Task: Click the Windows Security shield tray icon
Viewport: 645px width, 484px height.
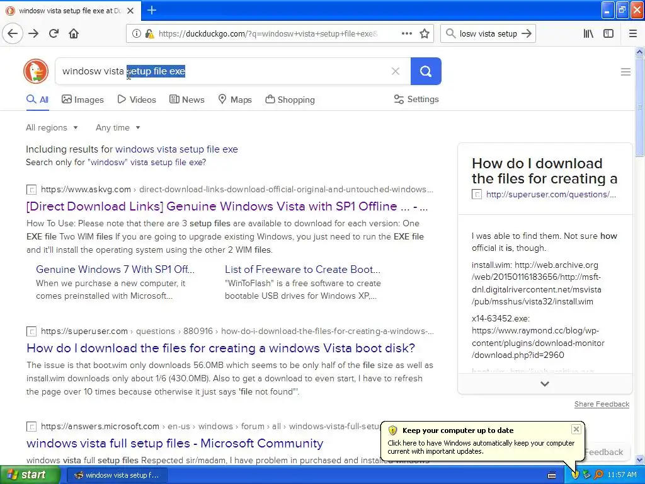Action: 575,475
